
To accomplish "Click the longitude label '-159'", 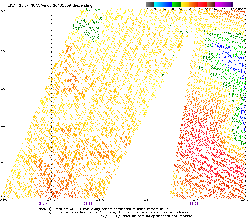I will point(100,200).
